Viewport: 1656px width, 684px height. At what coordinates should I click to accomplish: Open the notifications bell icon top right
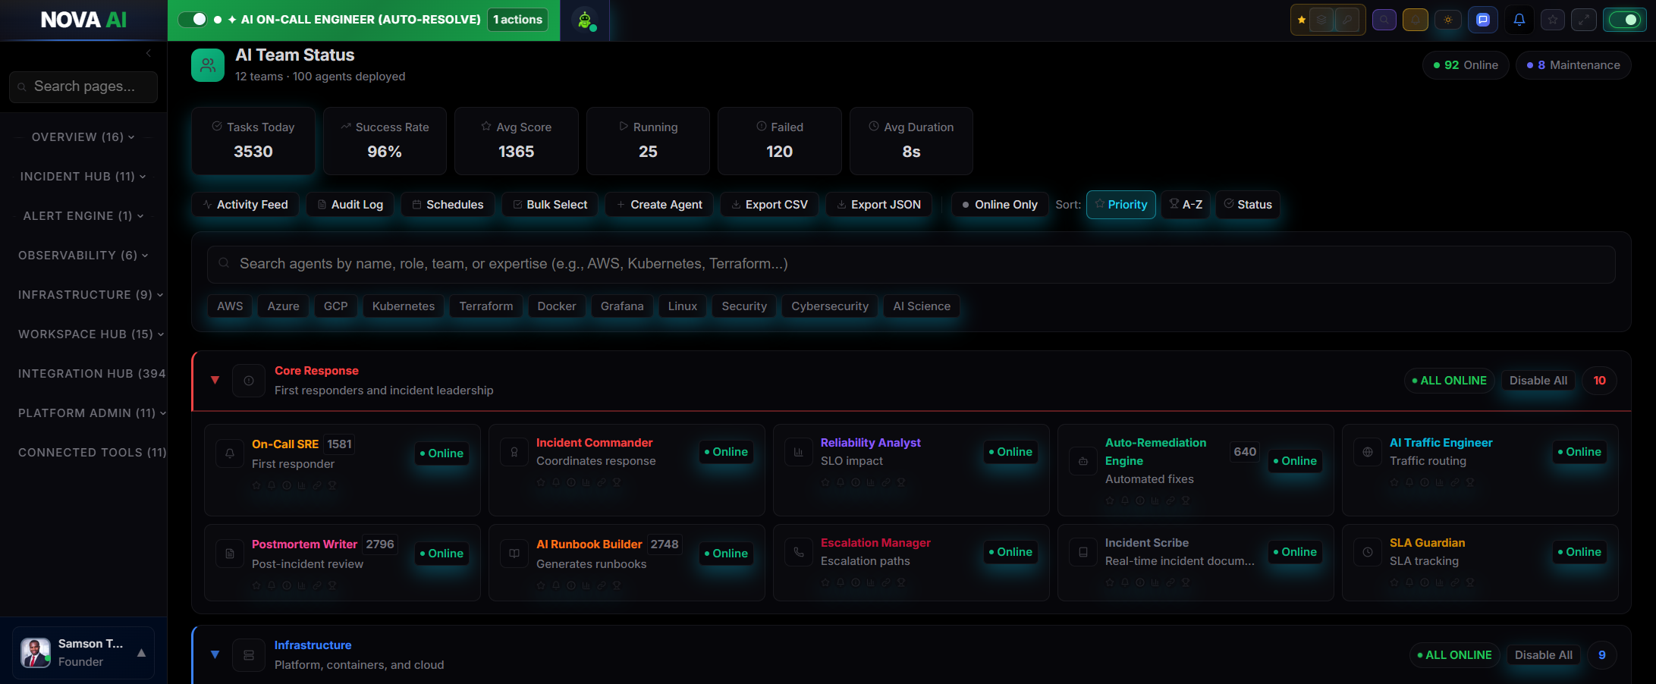[x=1519, y=20]
